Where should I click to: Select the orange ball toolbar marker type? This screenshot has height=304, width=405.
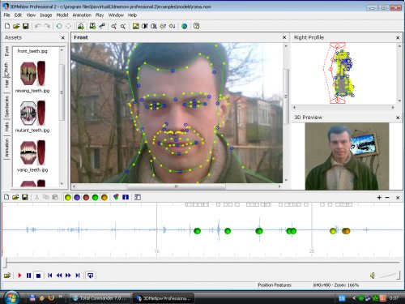coord(104,198)
